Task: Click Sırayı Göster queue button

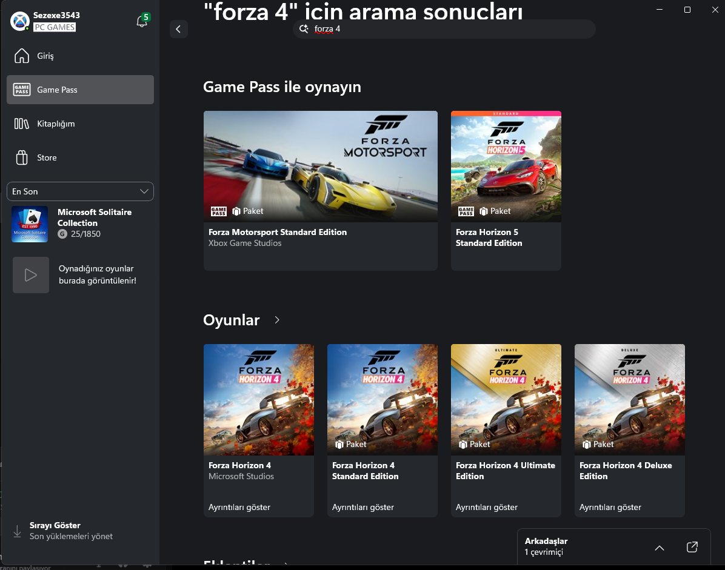Action: (x=71, y=531)
